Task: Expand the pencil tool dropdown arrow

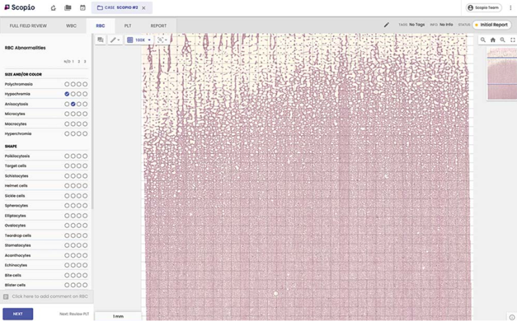Action: (x=119, y=40)
